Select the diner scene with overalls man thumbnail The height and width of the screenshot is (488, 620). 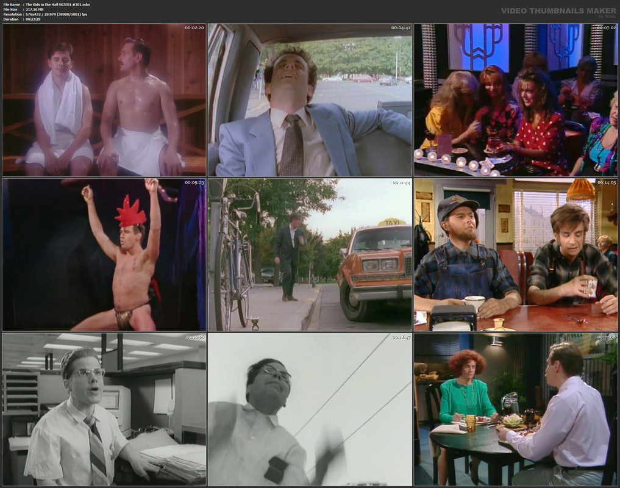516,254
